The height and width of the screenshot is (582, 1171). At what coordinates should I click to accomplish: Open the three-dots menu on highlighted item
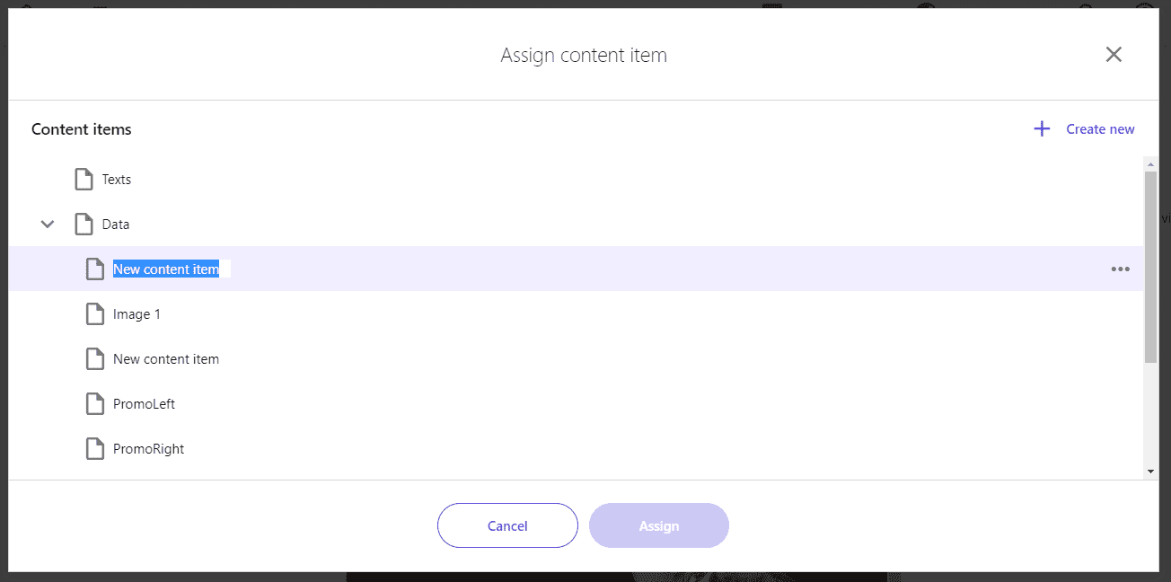click(1120, 269)
